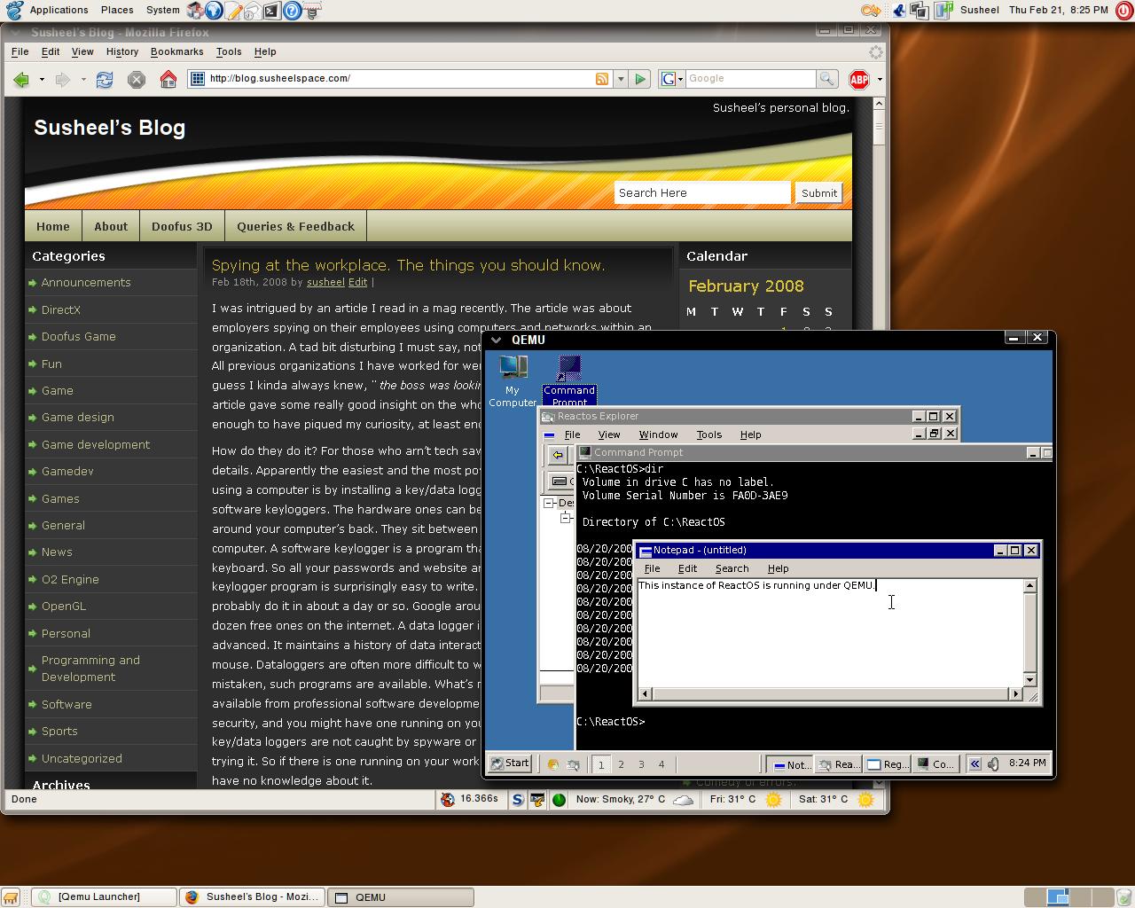This screenshot has width=1135, height=908.
Task: Click the blog 'Search Here' input field
Action: point(702,193)
